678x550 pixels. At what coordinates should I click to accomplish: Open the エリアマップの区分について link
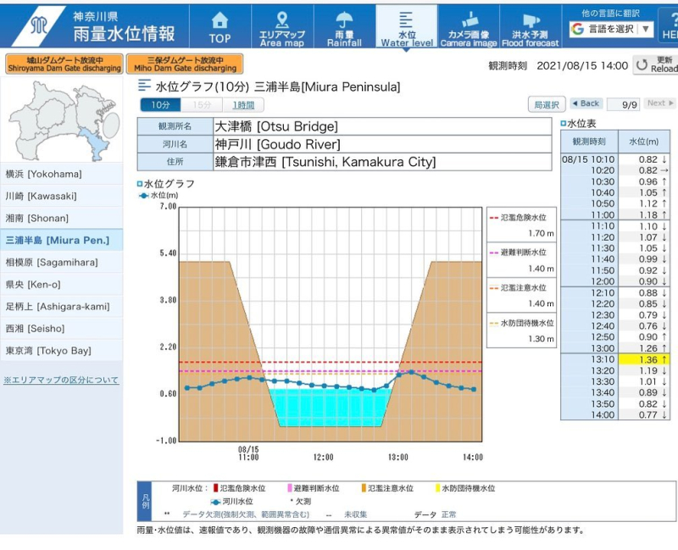click(61, 381)
